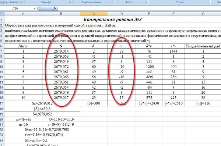This screenshot has height=146, width=221.
Task: Click the cell m=16
Action: pyautogui.click(x=23, y=124)
